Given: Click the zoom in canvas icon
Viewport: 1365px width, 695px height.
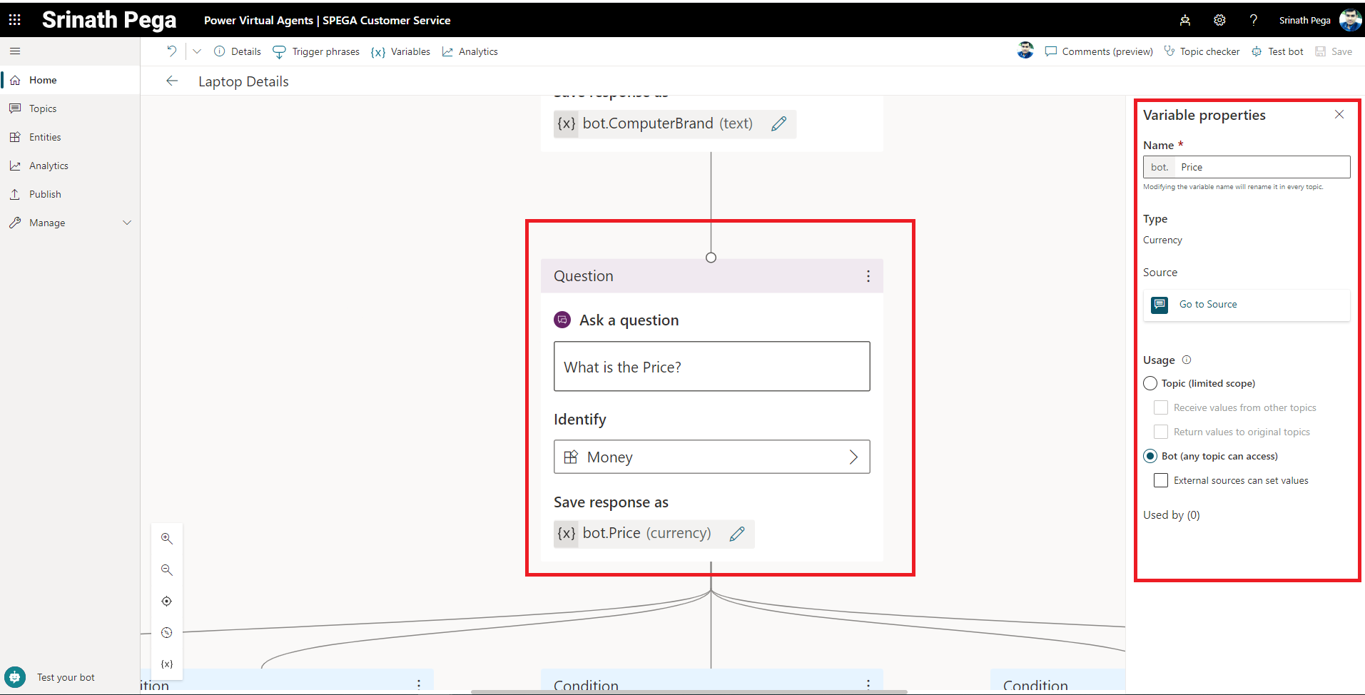Looking at the screenshot, I should click(x=166, y=539).
